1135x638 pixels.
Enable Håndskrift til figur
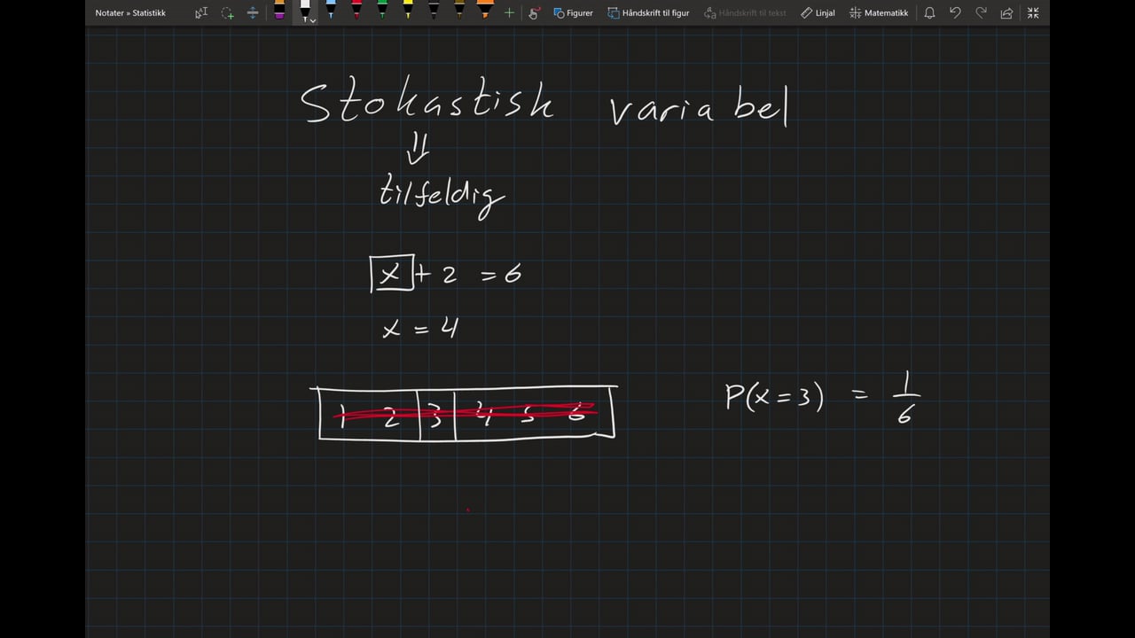click(x=648, y=12)
